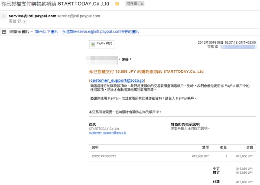The image size is (260, 185).
Task: Click the quantity value 1 in the table
Action: click(x=226, y=156)
